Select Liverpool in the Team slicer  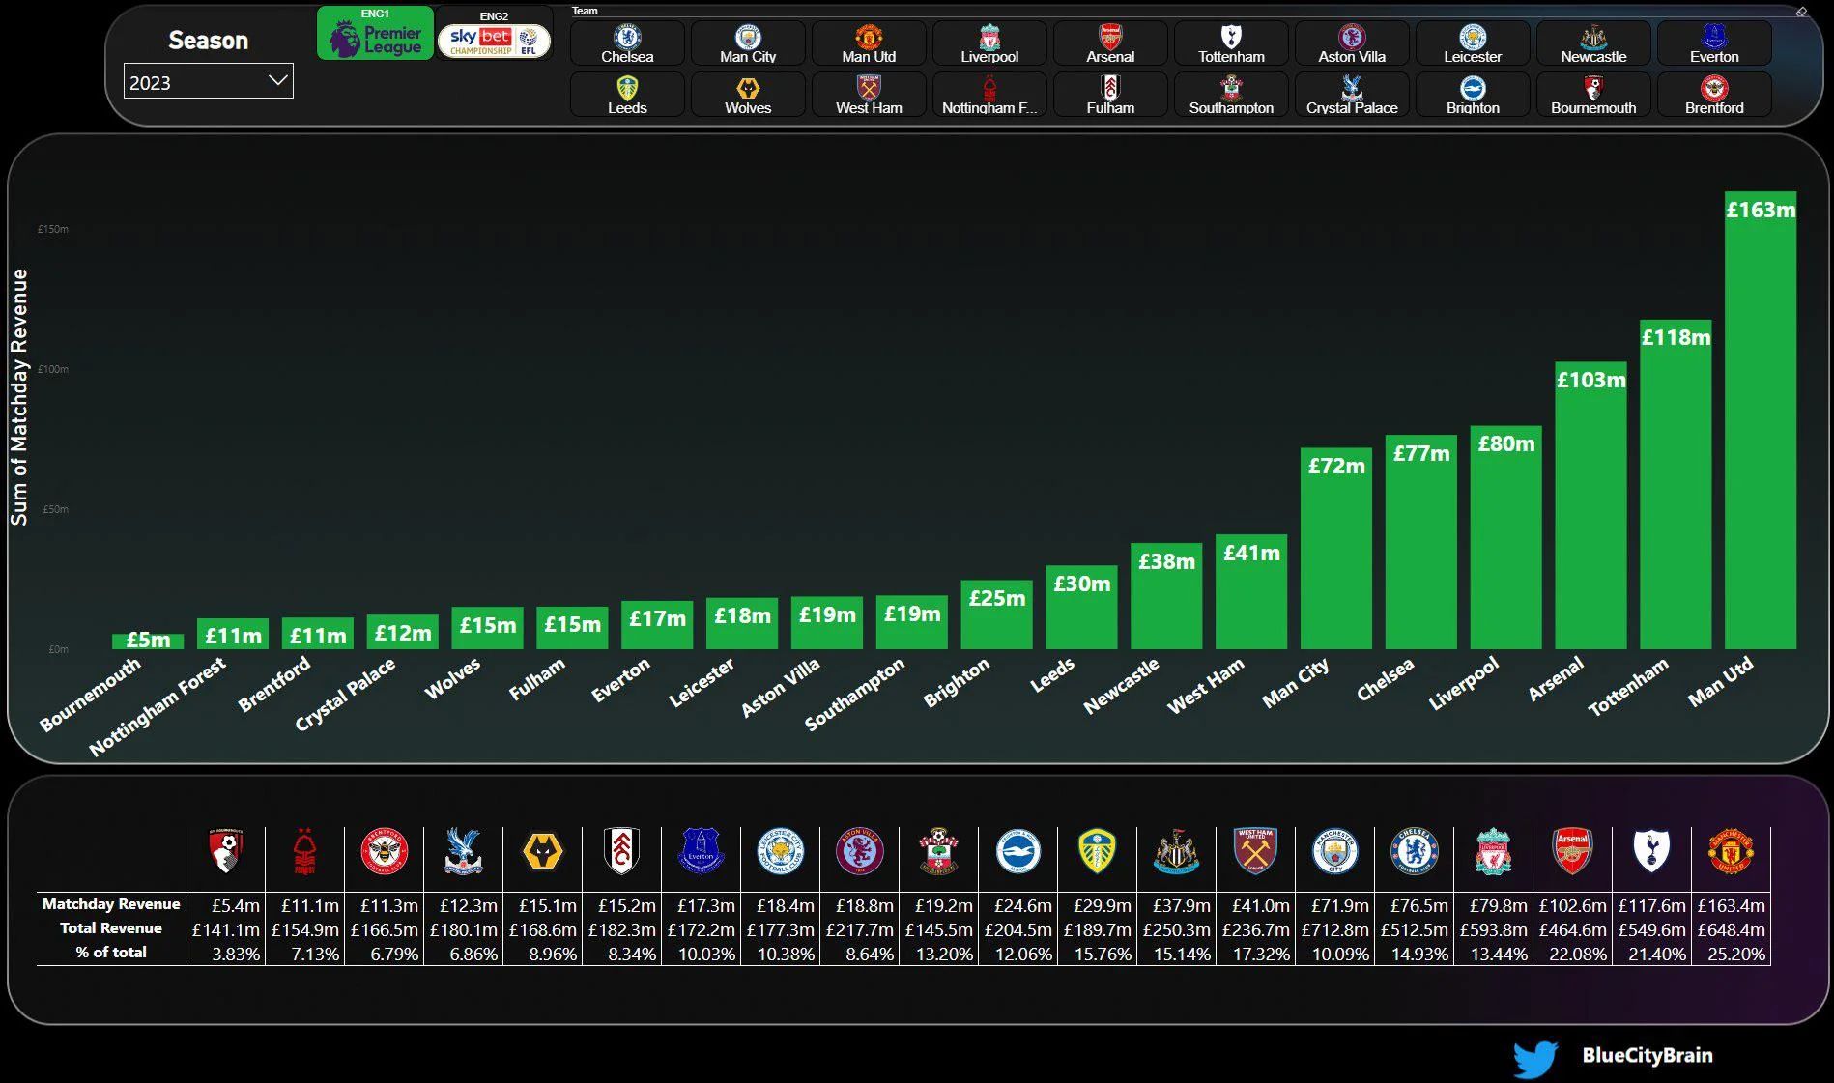coord(989,43)
